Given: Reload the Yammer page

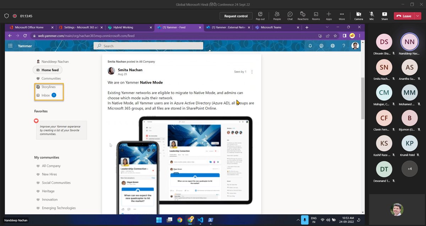Looking at the screenshot, I should pos(25,35).
